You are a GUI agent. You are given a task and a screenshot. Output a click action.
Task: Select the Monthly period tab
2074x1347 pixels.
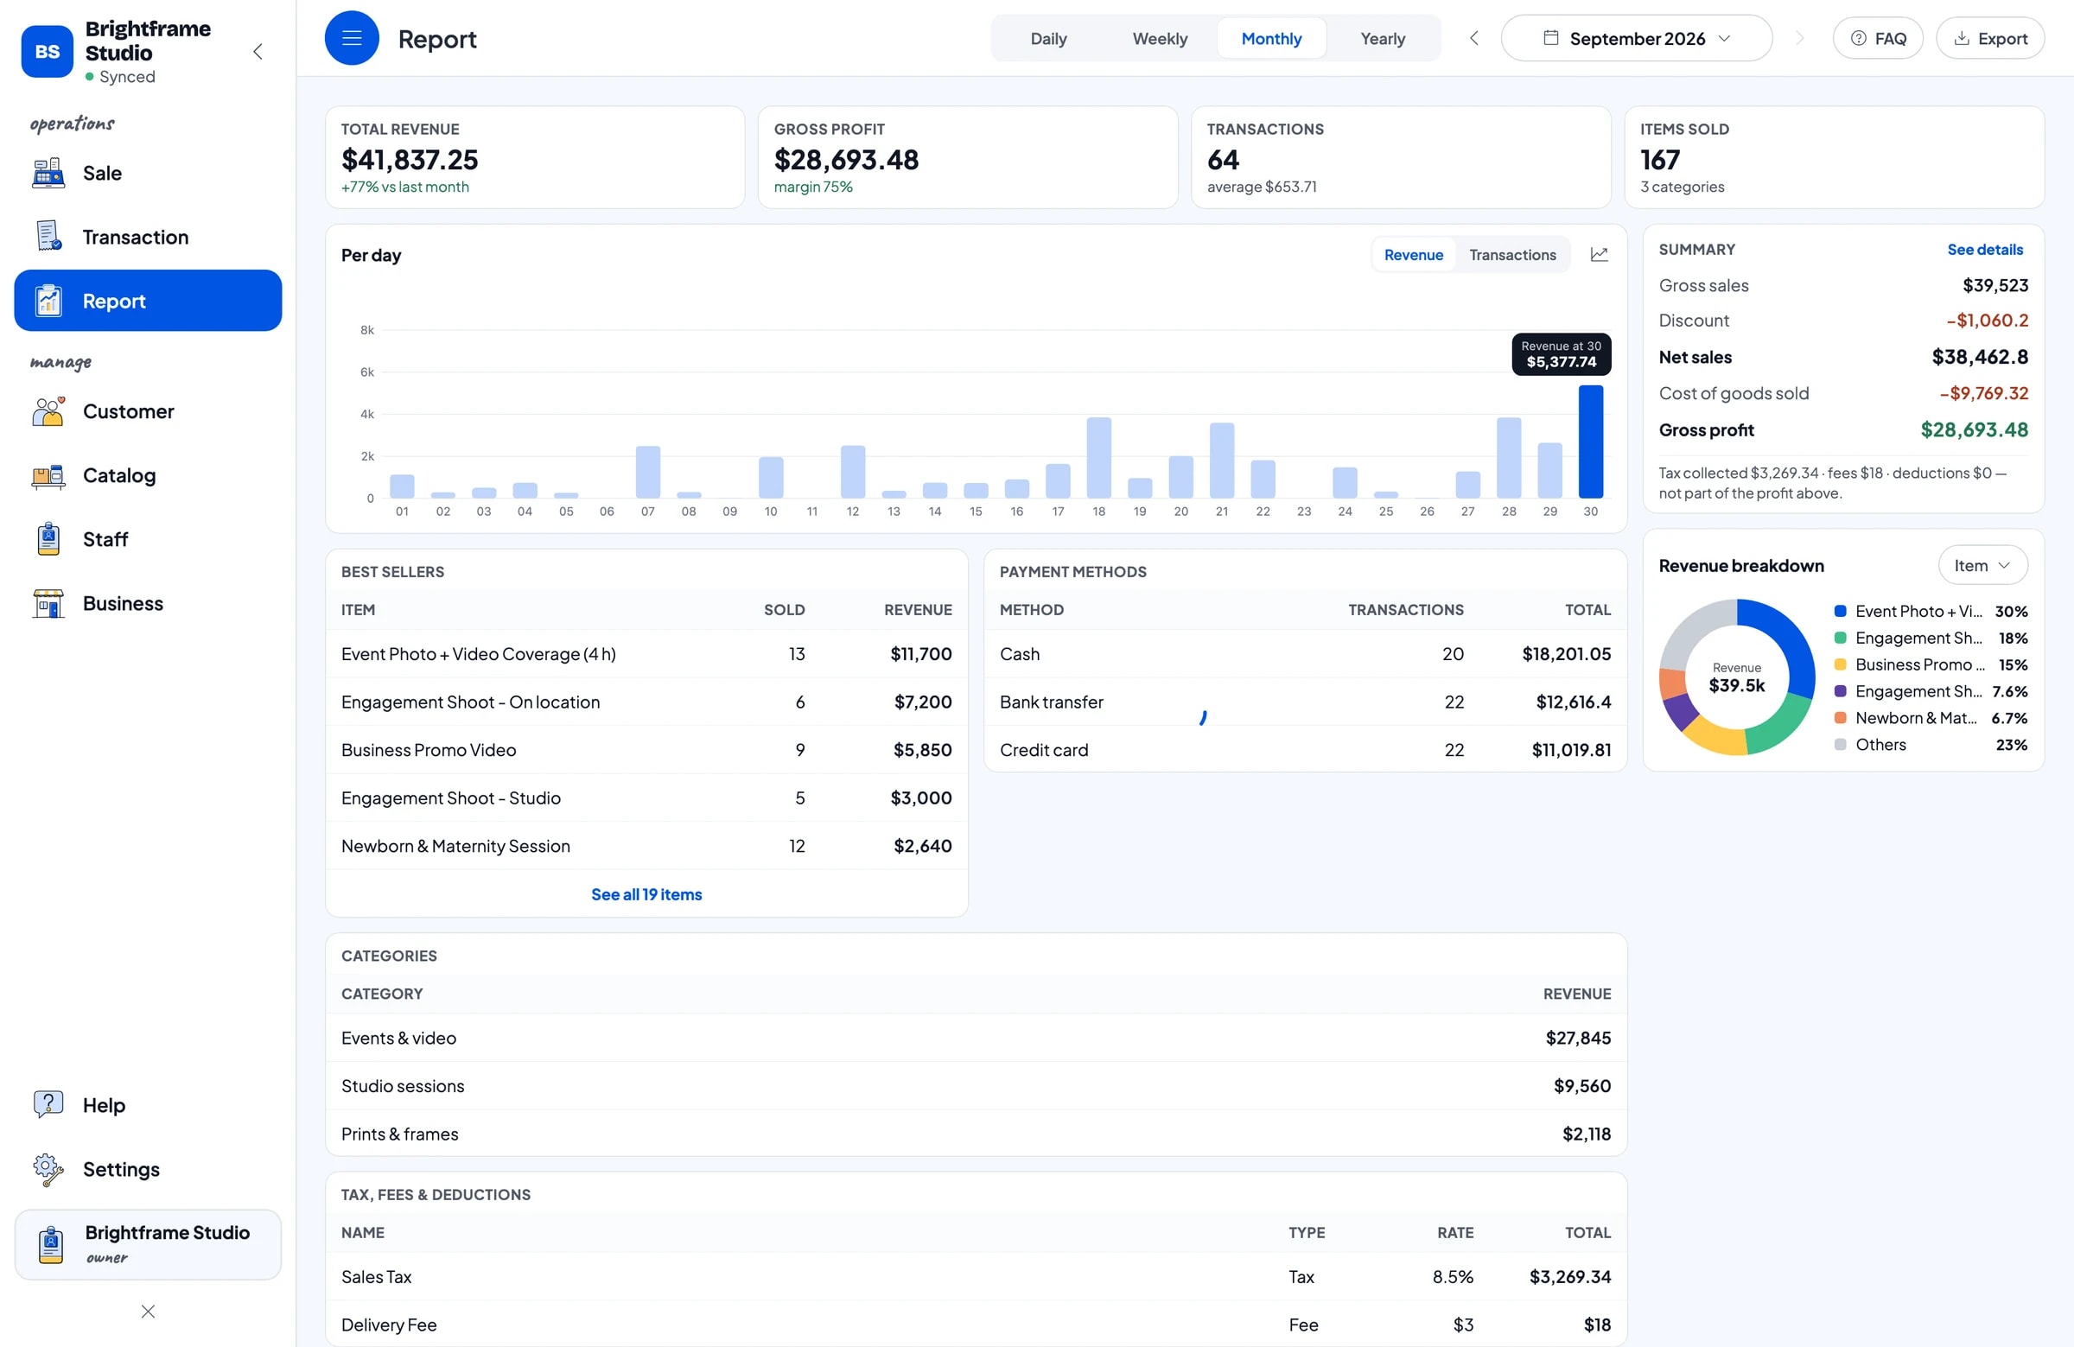point(1271,38)
